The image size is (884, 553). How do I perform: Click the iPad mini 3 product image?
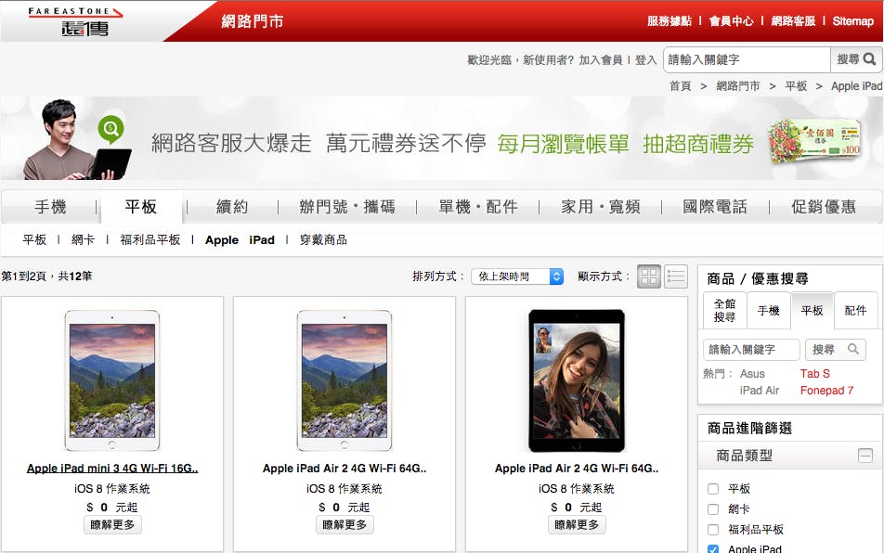tap(112, 380)
